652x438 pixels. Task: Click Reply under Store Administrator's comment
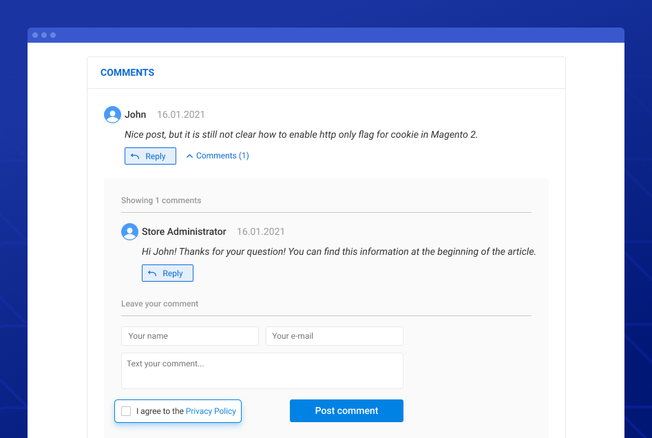click(167, 273)
